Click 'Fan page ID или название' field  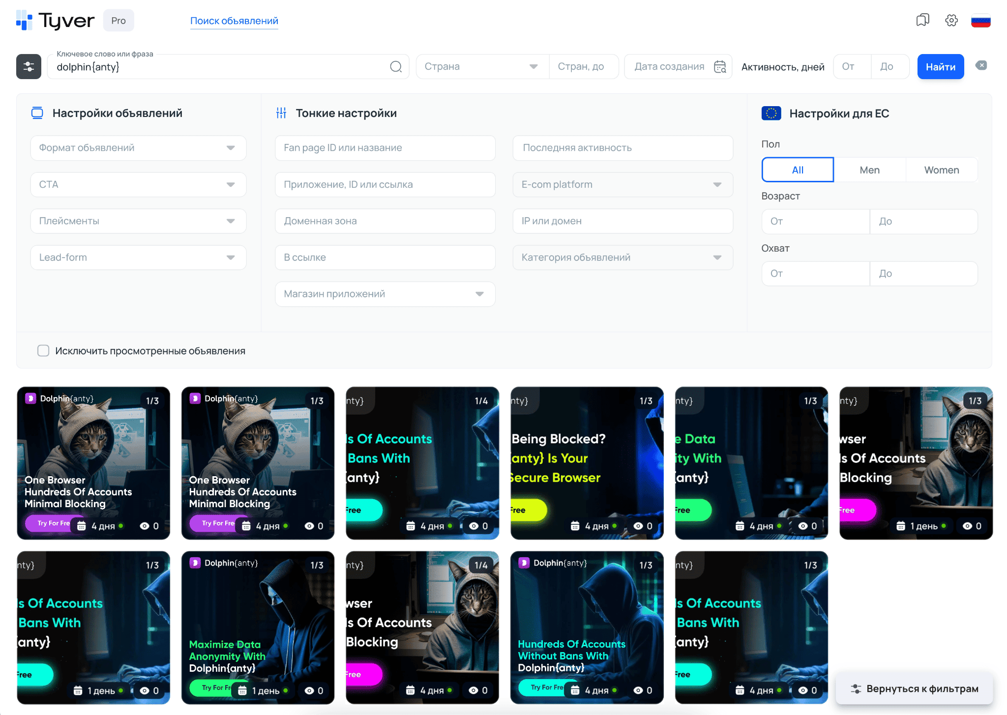pos(385,148)
